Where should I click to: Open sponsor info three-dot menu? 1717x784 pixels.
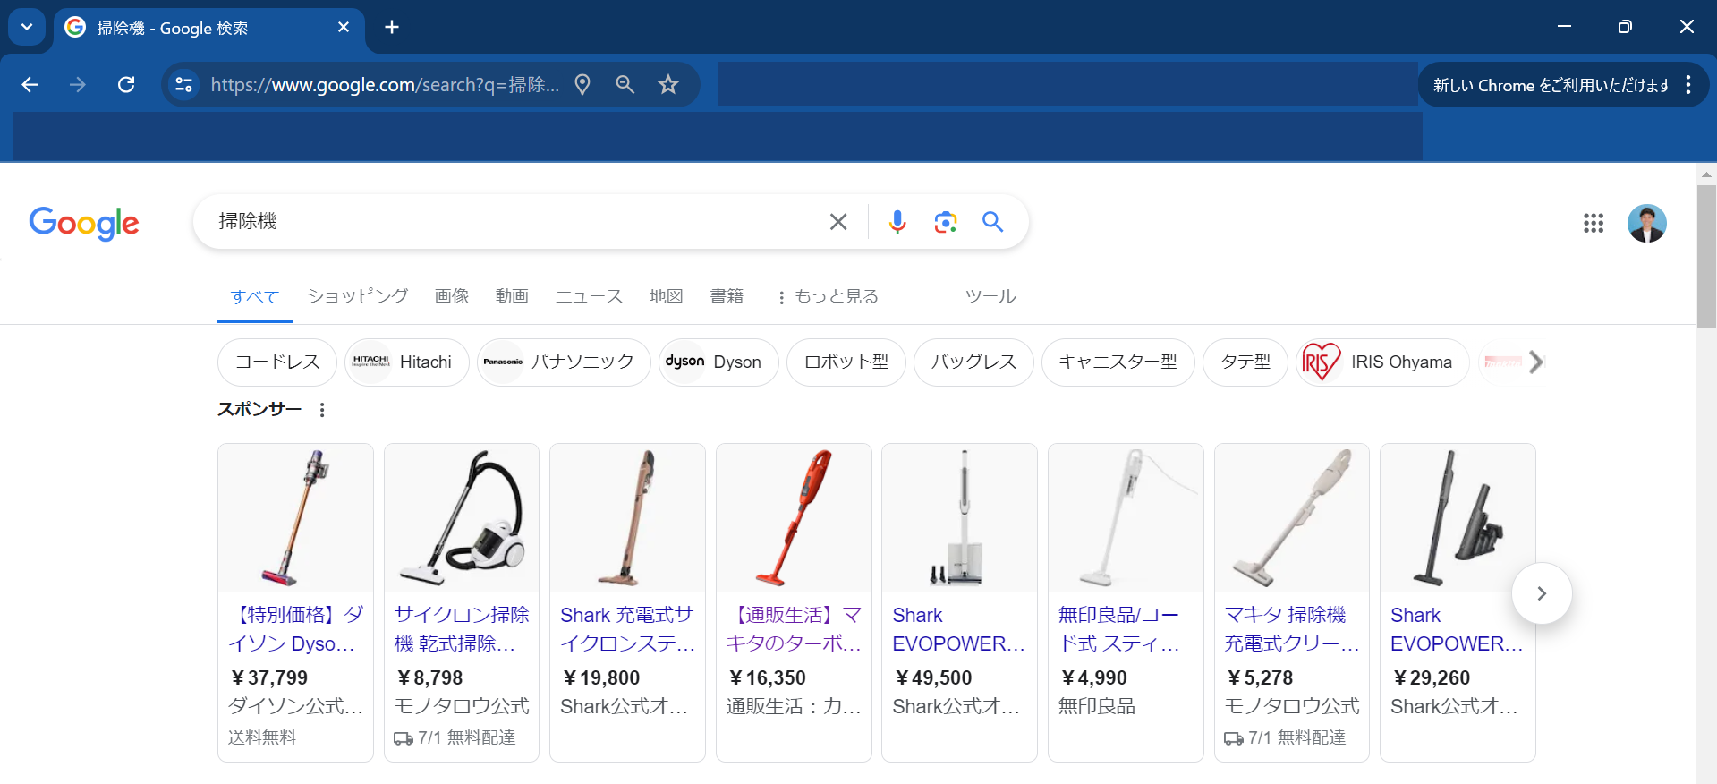[x=322, y=410]
